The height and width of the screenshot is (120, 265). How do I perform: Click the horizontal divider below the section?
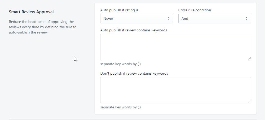click(x=132, y=119)
